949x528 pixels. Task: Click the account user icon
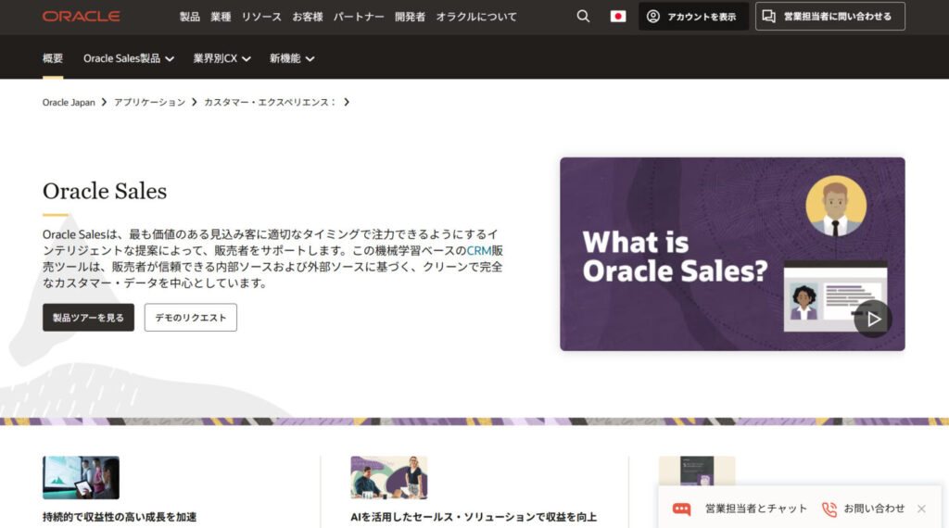click(x=653, y=17)
